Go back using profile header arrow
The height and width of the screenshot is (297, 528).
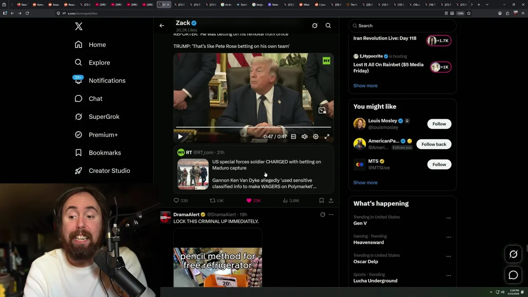coord(162,26)
